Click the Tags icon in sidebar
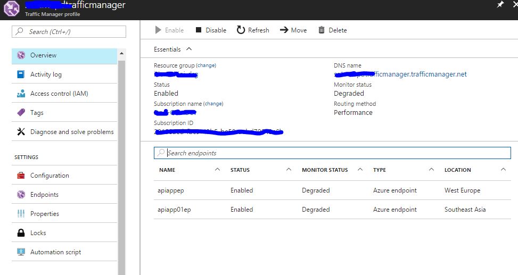 21,113
